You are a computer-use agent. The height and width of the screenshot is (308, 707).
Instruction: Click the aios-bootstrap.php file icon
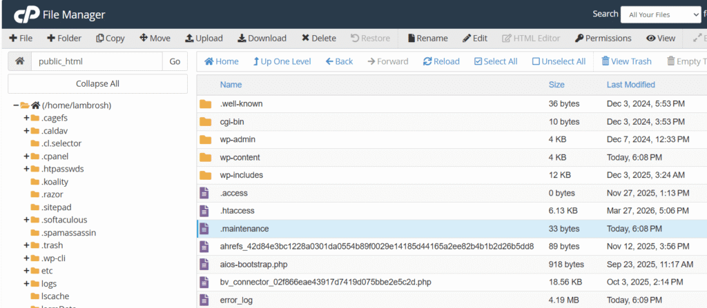[x=204, y=265]
